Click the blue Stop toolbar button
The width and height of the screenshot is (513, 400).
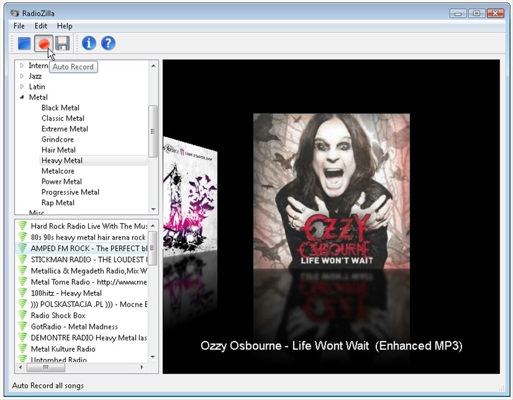[24, 43]
